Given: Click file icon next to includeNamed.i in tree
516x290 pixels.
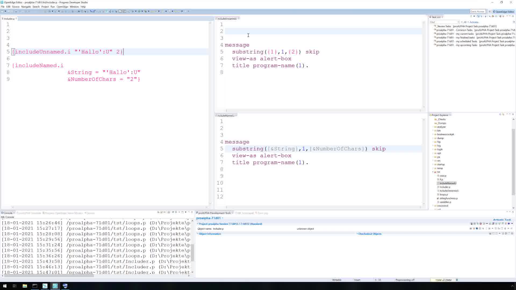Looking at the screenshot, I should coord(438,183).
